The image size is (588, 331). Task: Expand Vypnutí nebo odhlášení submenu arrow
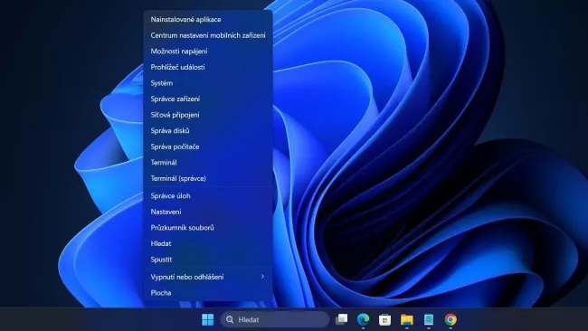pos(262,277)
